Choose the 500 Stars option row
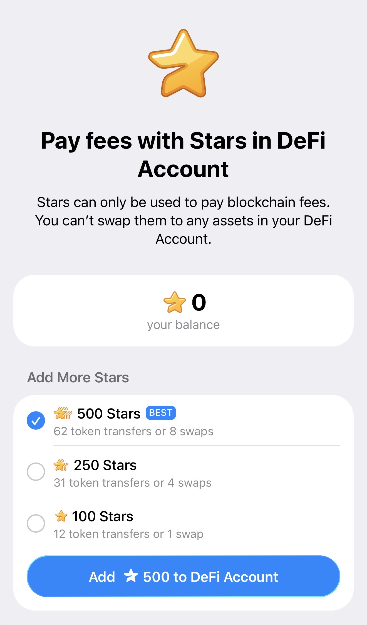The width and height of the screenshot is (367, 625). coord(183,421)
